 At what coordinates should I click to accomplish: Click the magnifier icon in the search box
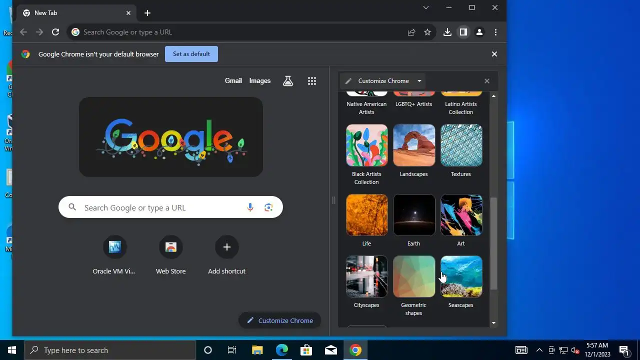(x=72, y=207)
